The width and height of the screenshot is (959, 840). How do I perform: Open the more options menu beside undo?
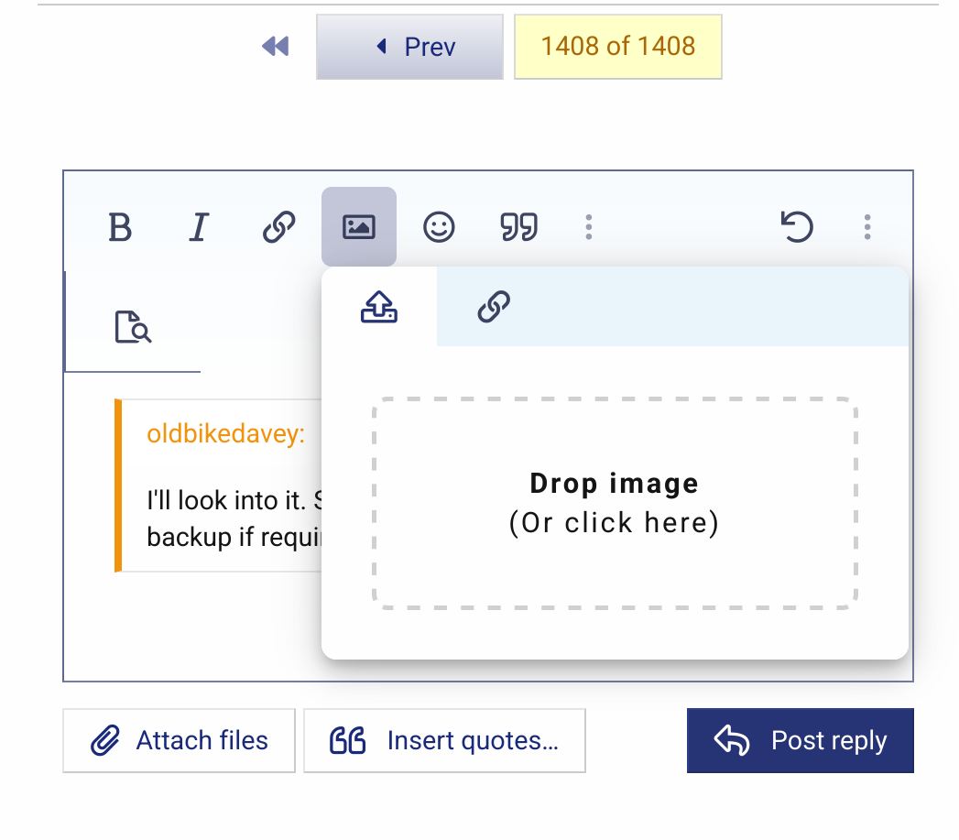[x=866, y=227]
